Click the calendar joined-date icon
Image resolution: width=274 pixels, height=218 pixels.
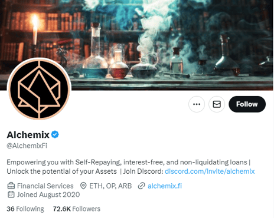coord(11,194)
